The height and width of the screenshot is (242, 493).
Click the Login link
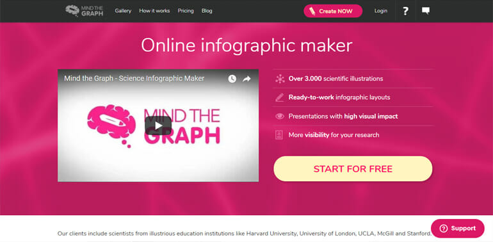point(381,11)
